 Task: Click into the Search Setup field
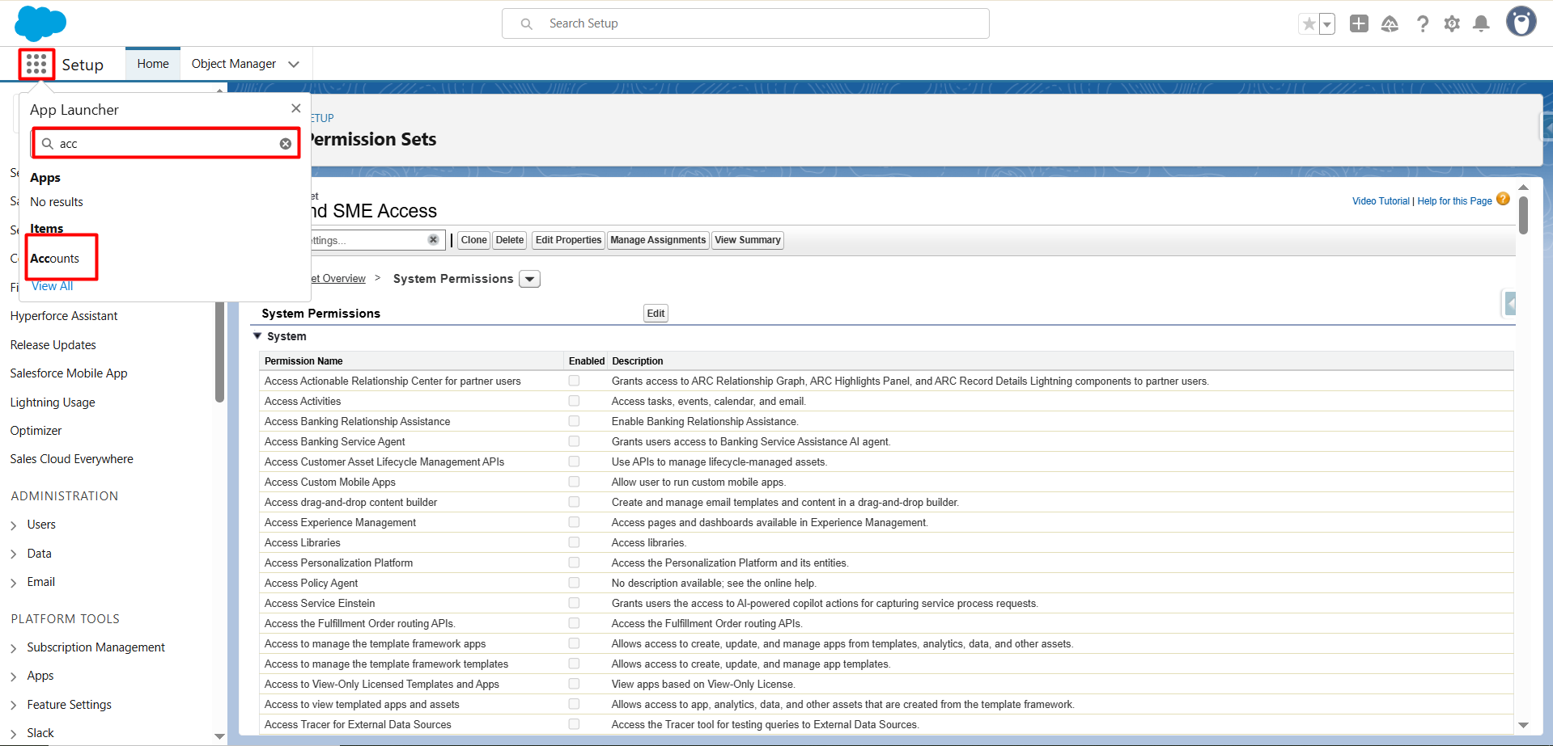[745, 23]
